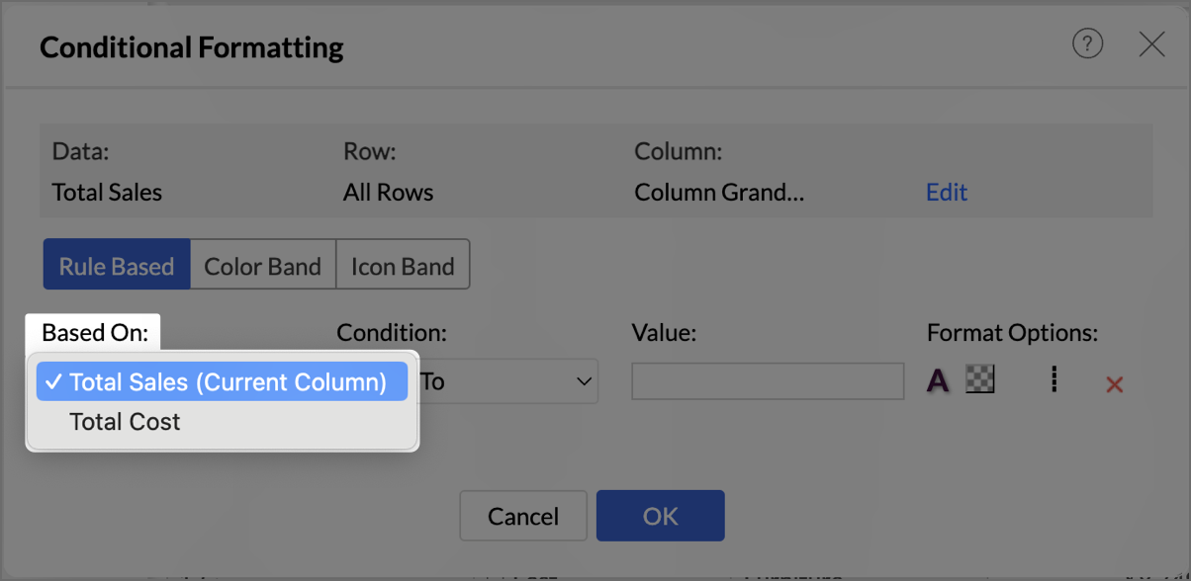Switch to the Color Band tab
The width and height of the screenshot is (1191, 581).
pos(263,265)
